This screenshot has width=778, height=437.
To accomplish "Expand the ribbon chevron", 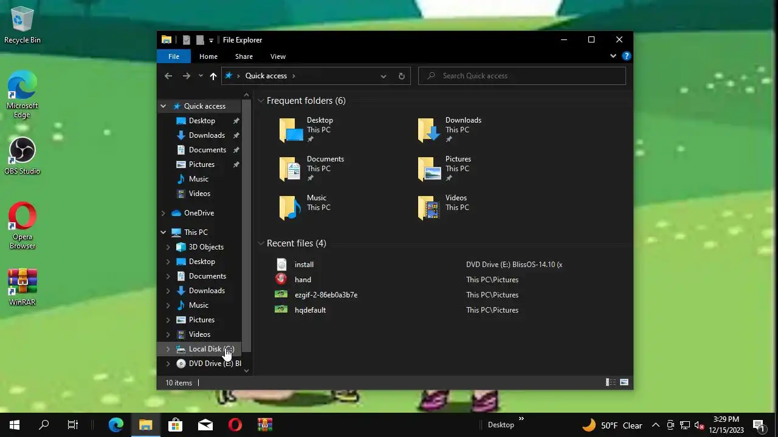I will (613, 56).
